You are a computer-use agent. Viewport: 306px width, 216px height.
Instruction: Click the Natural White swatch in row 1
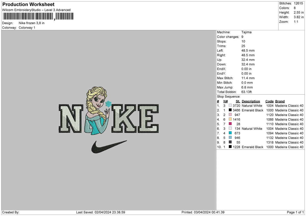pyautogui.click(x=230, y=105)
